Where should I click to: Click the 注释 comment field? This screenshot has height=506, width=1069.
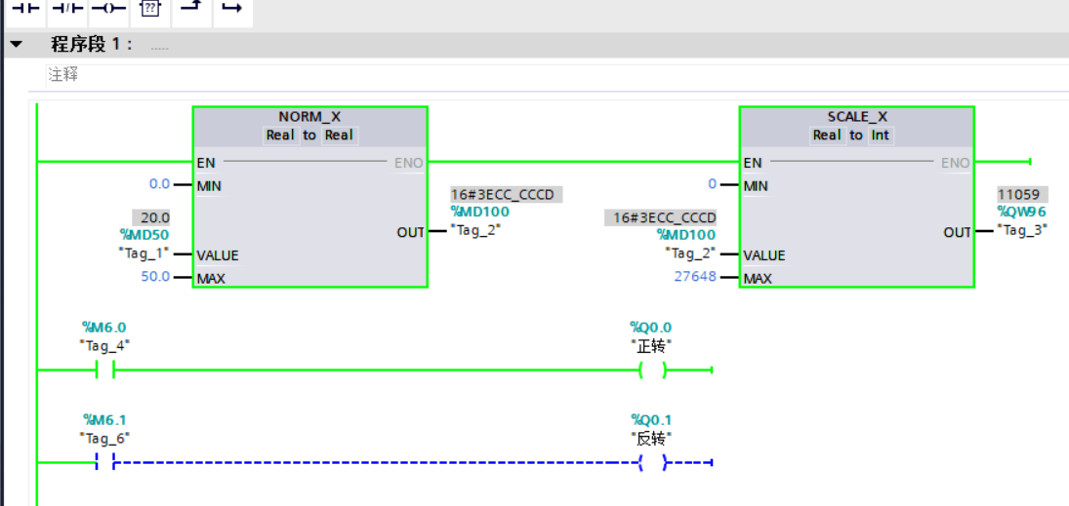[64, 74]
